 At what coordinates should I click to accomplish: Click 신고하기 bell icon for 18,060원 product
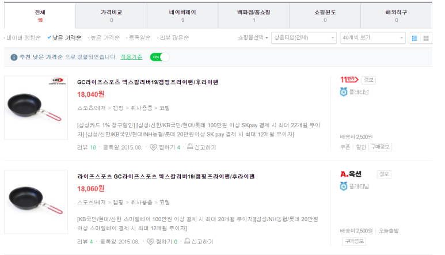point(187,241)
